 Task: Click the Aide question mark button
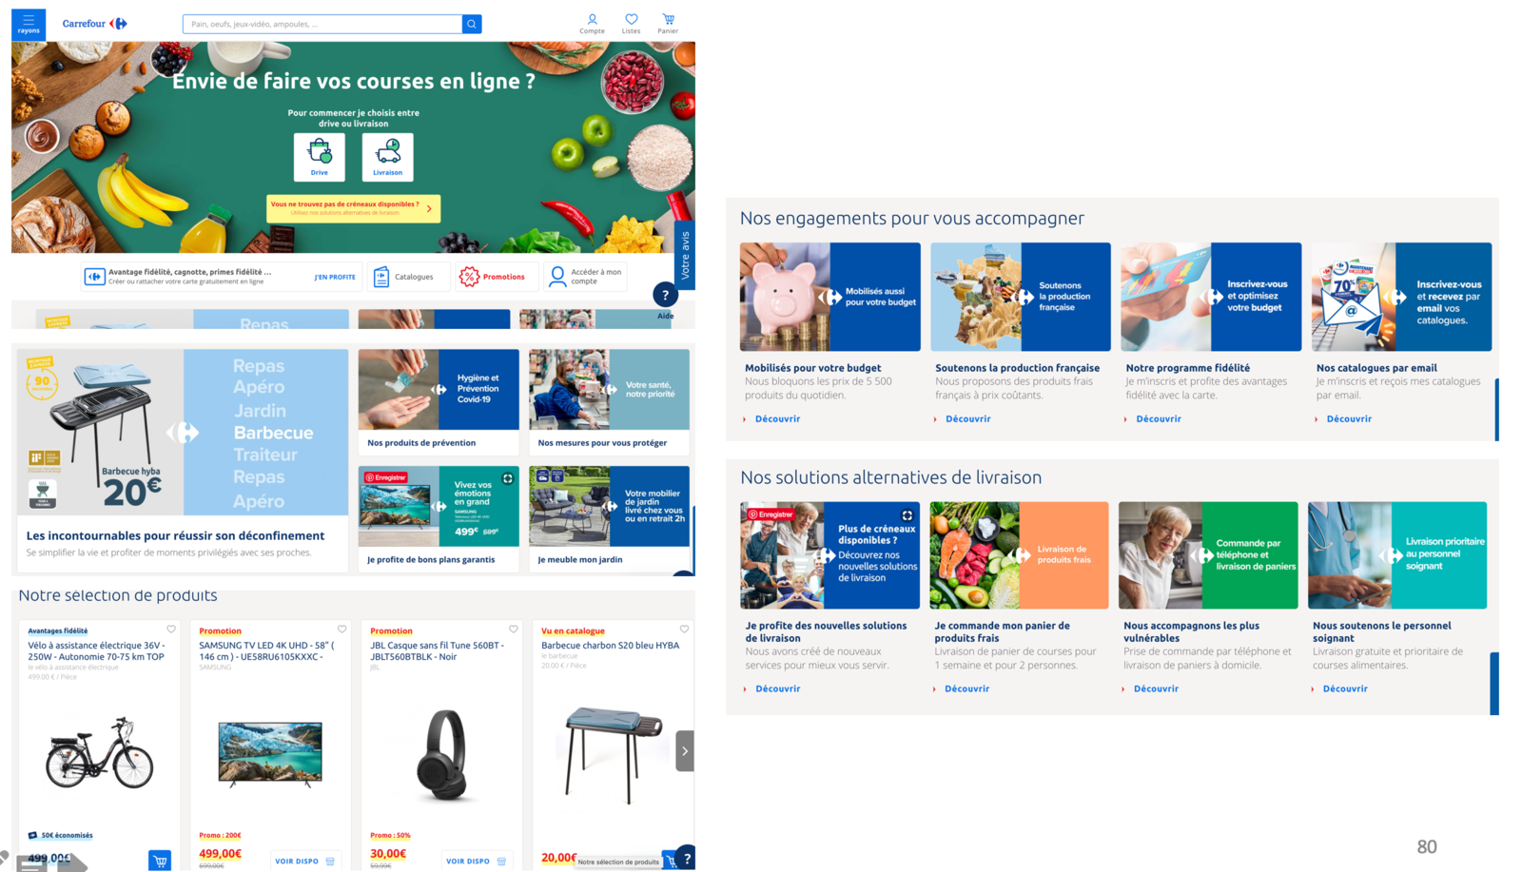665,295
